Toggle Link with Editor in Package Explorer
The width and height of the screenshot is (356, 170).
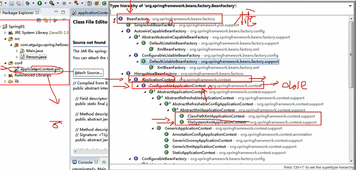pos(46,20)
